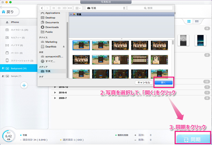Click the selfie camera icon beside セルフィー
The image size is (212, 148).
point(7,37)
